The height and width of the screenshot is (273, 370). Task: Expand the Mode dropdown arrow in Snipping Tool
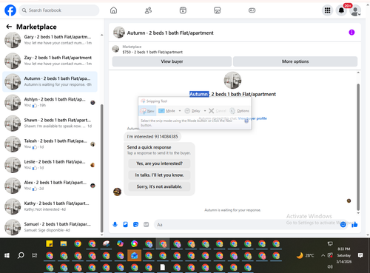click(x=180, y=111)
